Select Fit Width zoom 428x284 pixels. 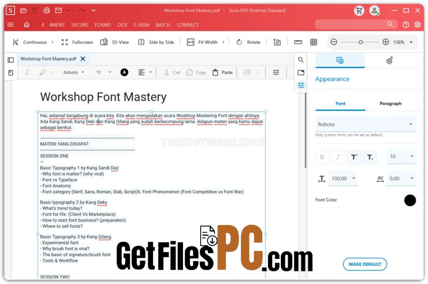[202, 42]
